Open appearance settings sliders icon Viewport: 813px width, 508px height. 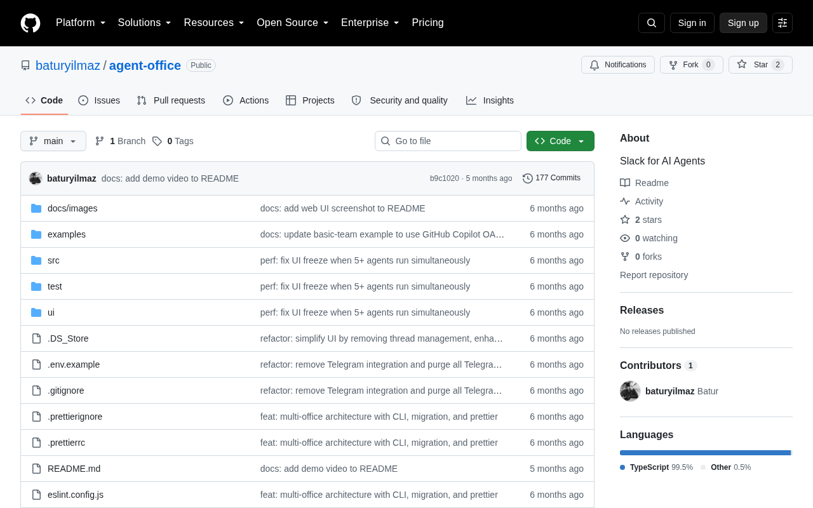coord(783,23)
